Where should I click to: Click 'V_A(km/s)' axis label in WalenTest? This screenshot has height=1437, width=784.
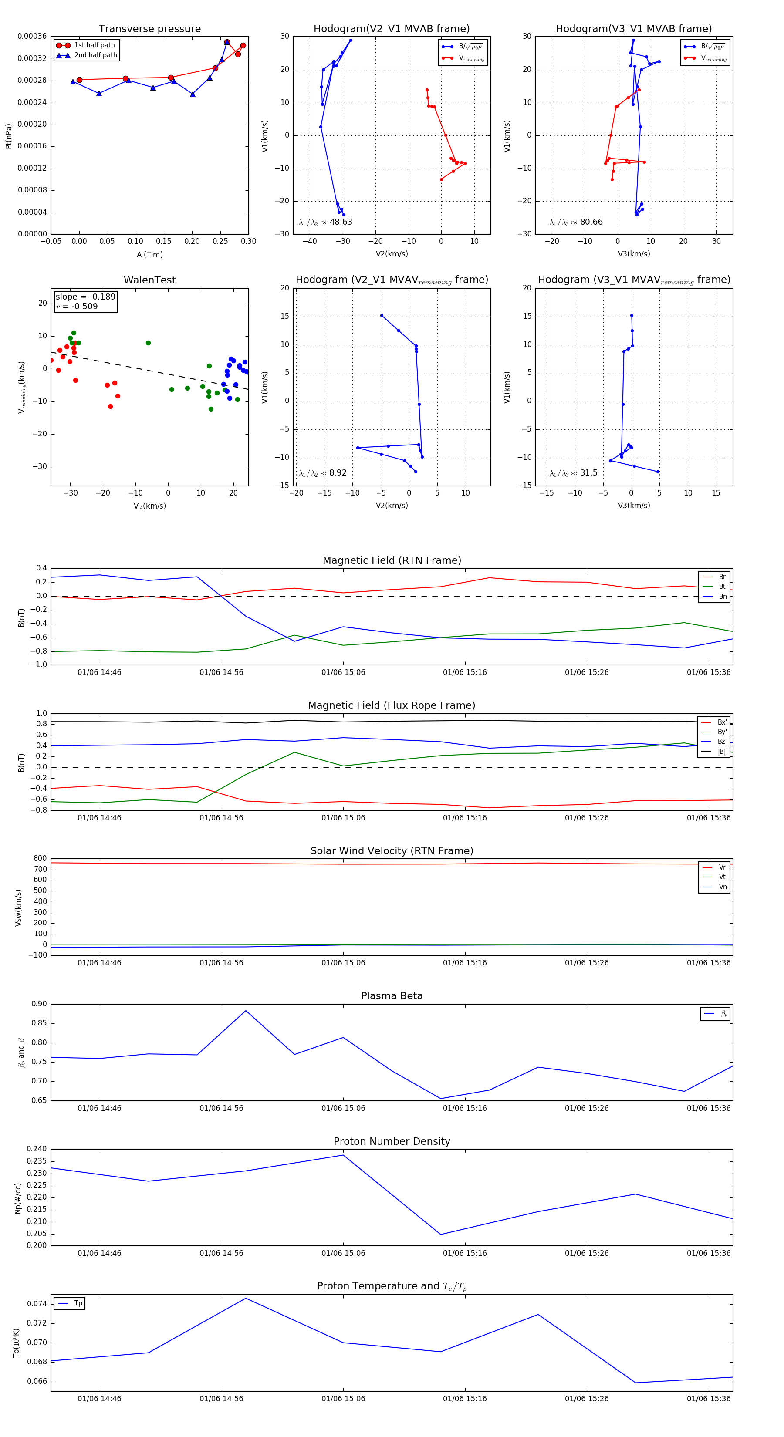click(149, 506)
